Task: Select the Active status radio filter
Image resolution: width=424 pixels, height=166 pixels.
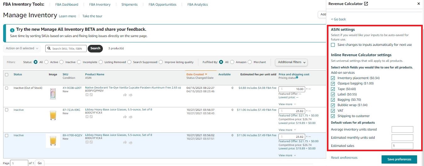Action: point(47,62)
